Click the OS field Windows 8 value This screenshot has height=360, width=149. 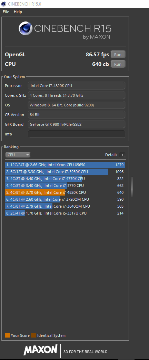click(x=77, y=105)
